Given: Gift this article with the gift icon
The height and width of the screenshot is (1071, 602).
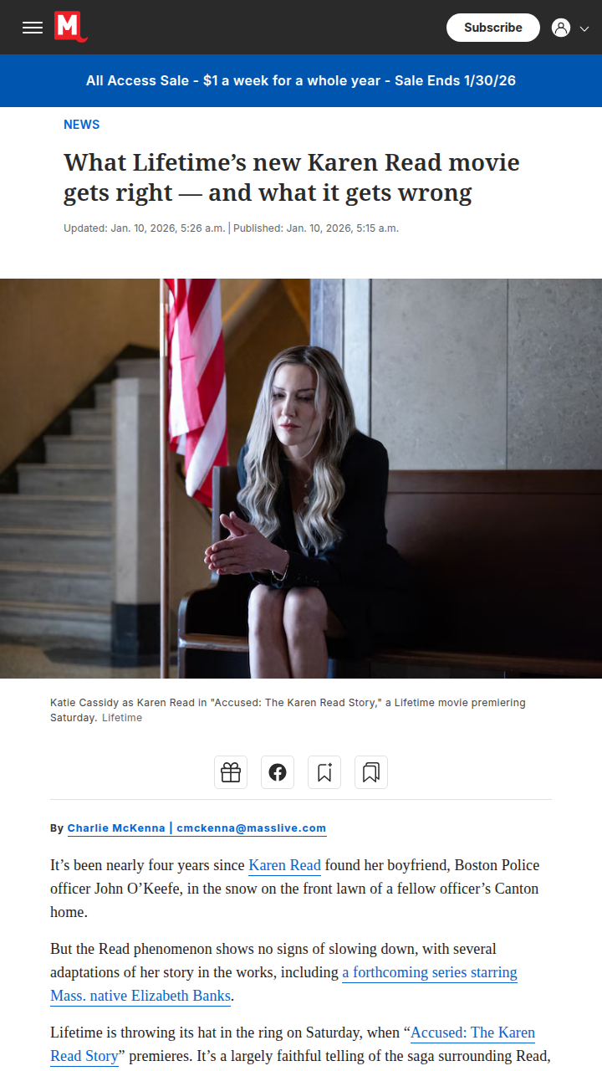Looking at the screenshot, I should (231, 772).
